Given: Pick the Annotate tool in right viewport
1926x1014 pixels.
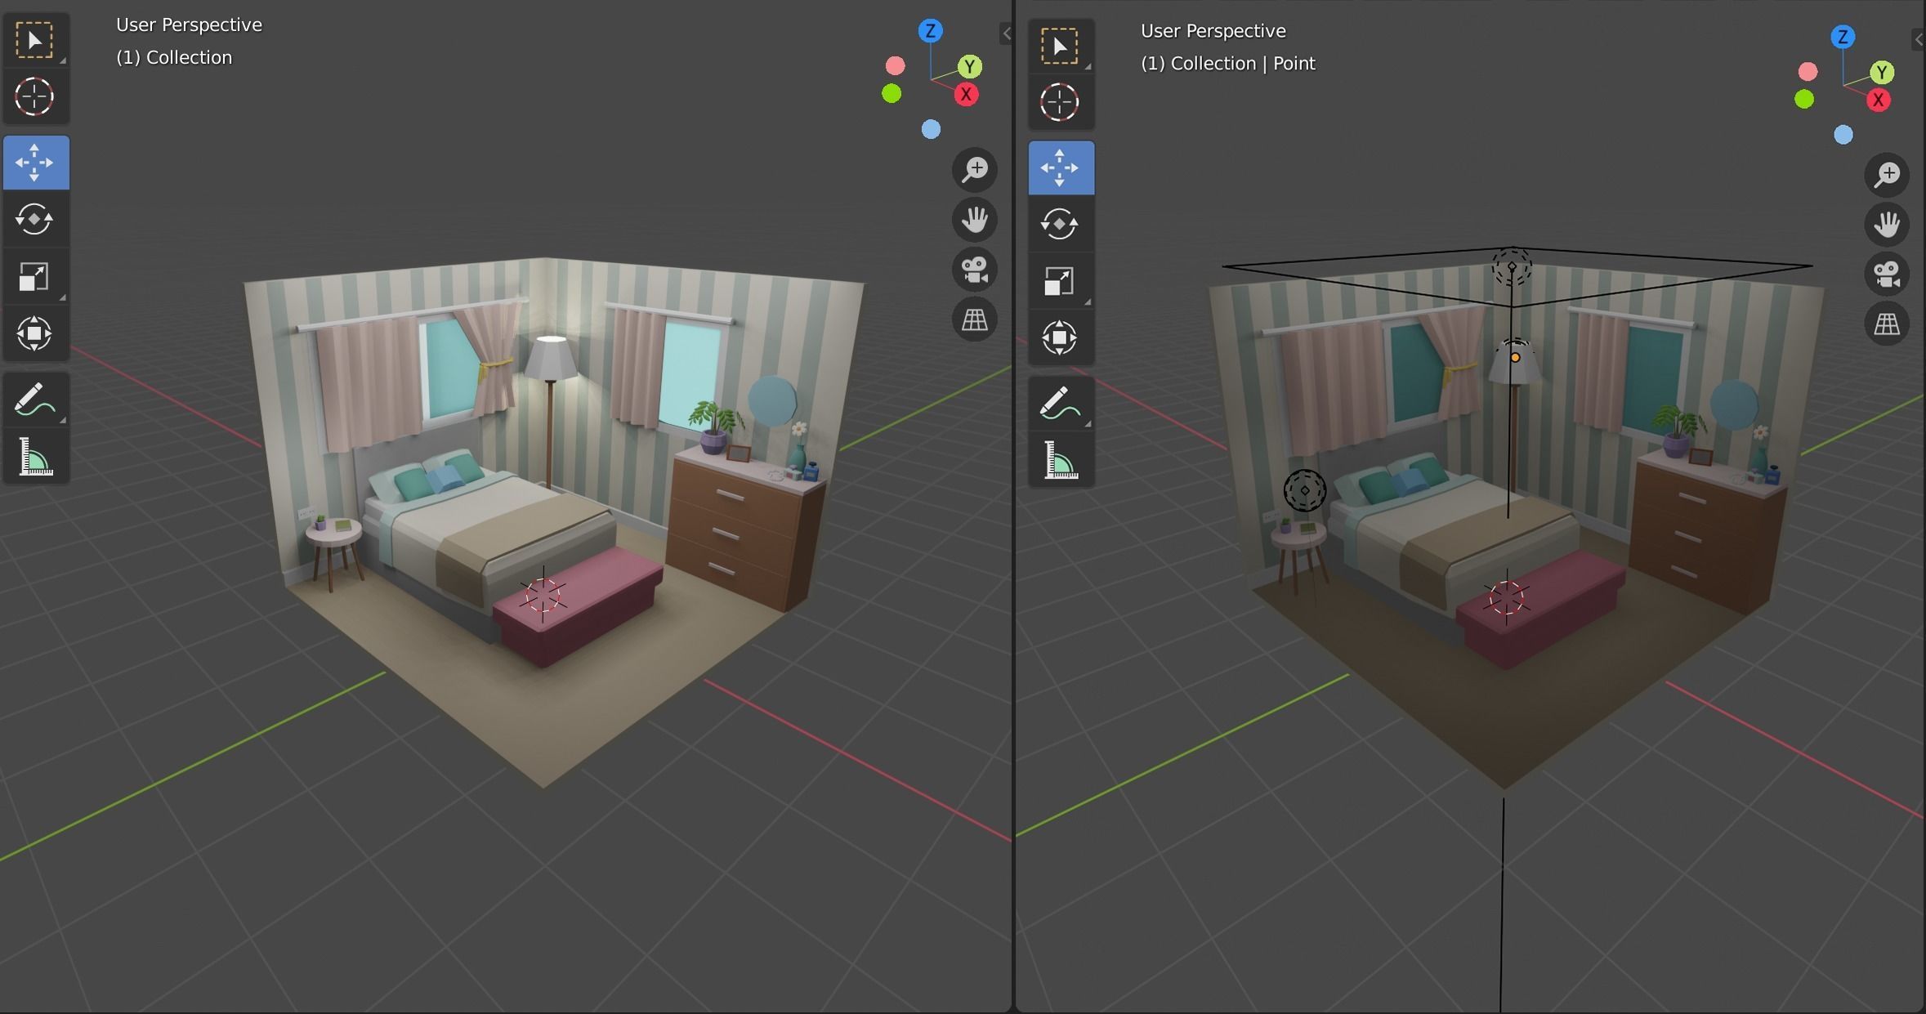Looking at the screenshot, I should click(x=1060, y=404).
